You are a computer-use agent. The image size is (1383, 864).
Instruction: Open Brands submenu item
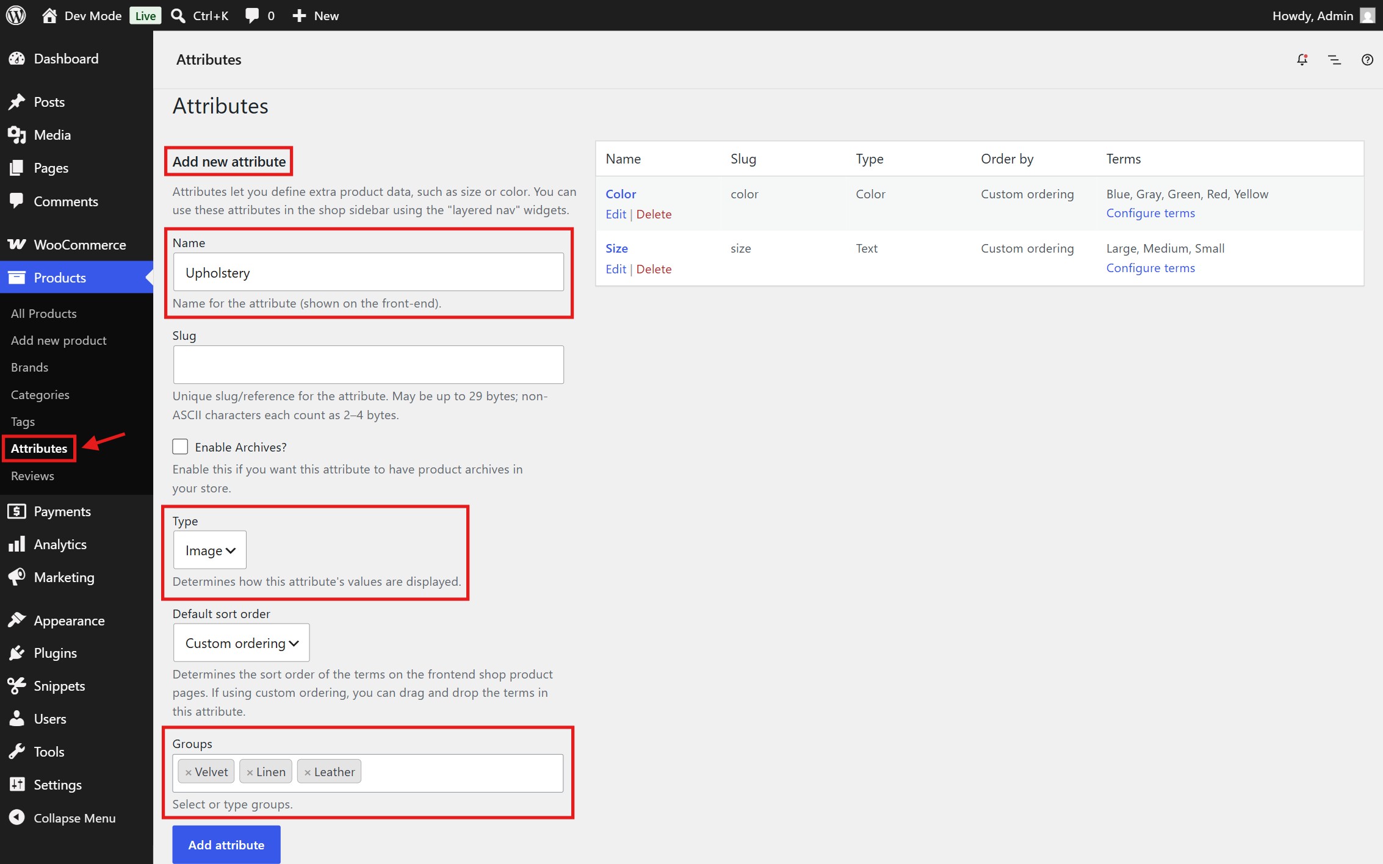click(x=29, y=367)
